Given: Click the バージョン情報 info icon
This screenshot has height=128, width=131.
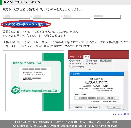Looking at the screenshot, I should 101,60.
